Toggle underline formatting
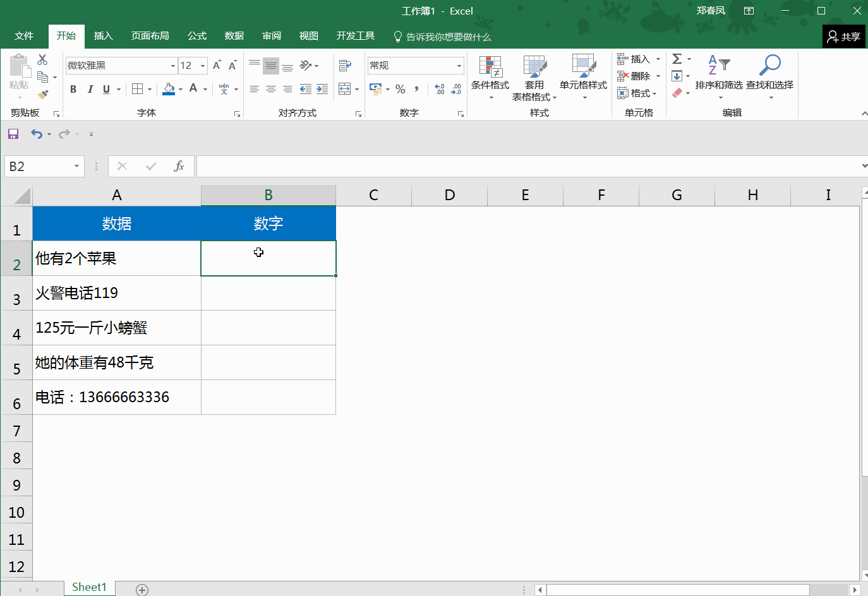Viewport: 868px width, 596px height. tap(106, 89)
